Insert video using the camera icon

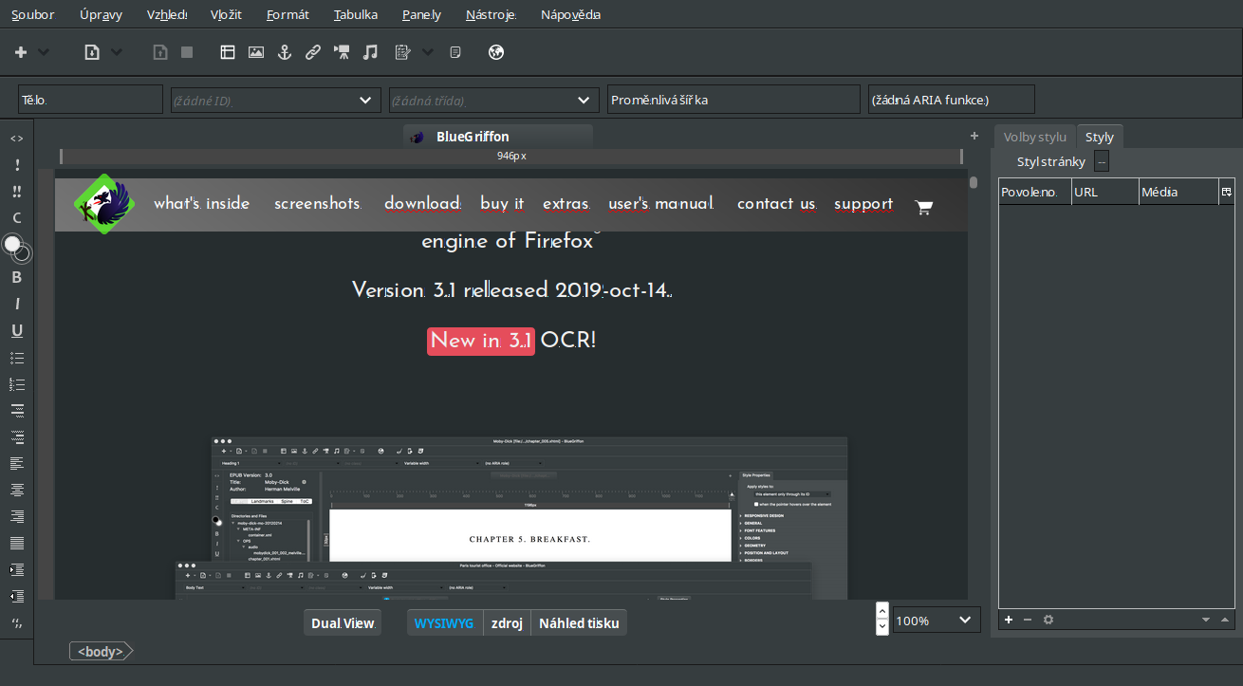[342, 52]
